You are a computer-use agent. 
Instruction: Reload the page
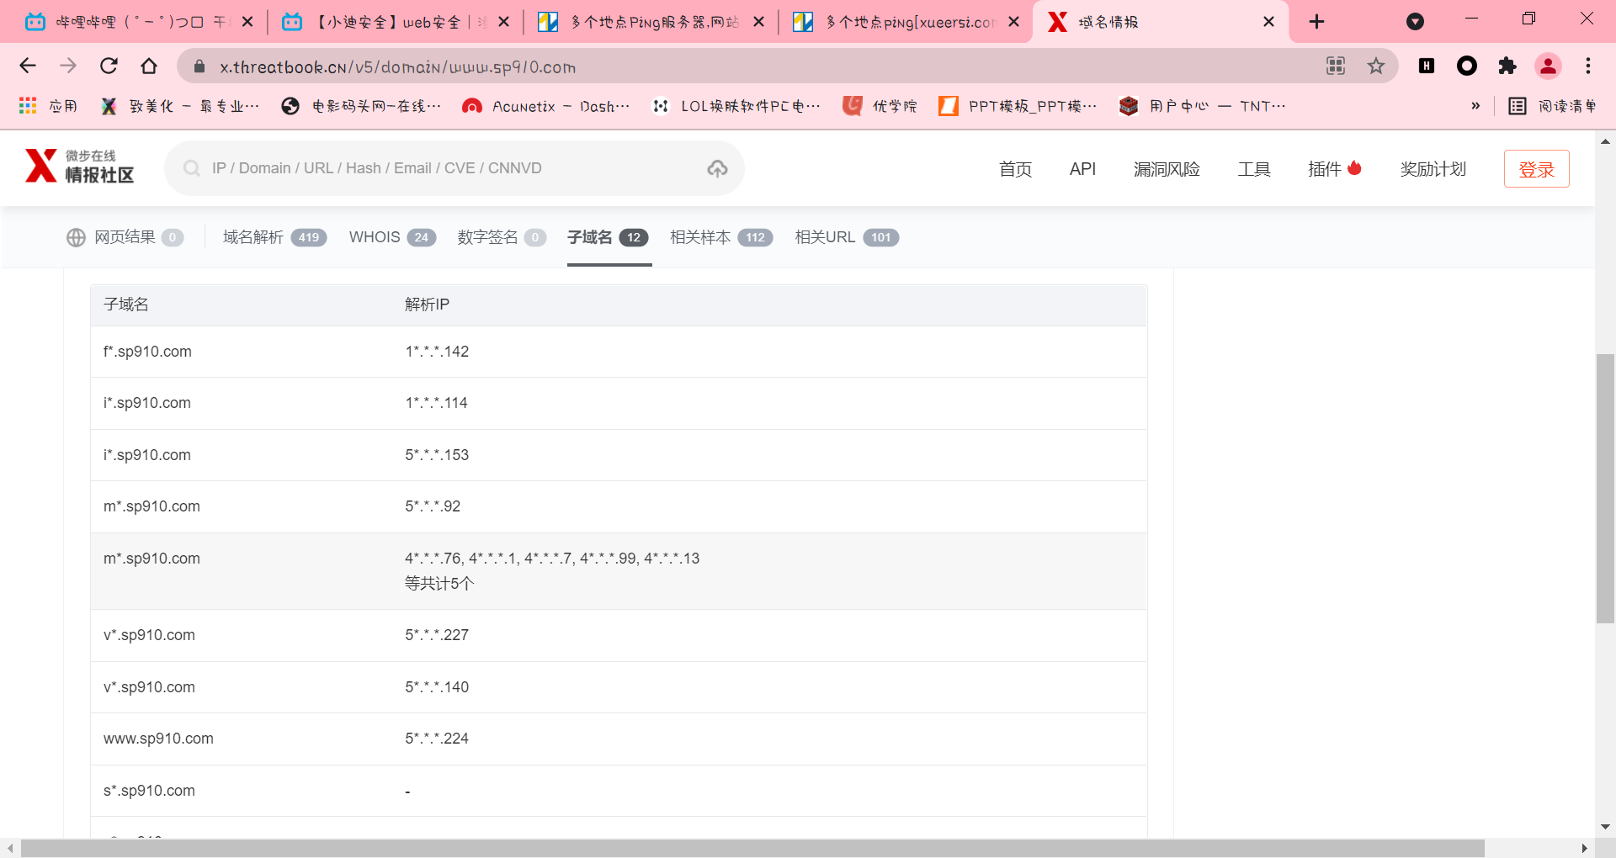pos(109,66)
